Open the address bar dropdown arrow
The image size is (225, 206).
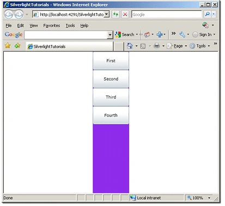point(107,14)
